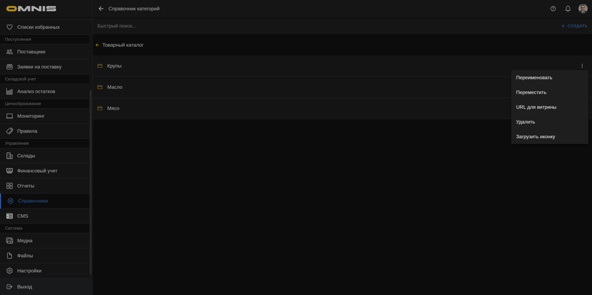Click the Создать button
This screenshot has width=592, height=295.
(574, 26)
